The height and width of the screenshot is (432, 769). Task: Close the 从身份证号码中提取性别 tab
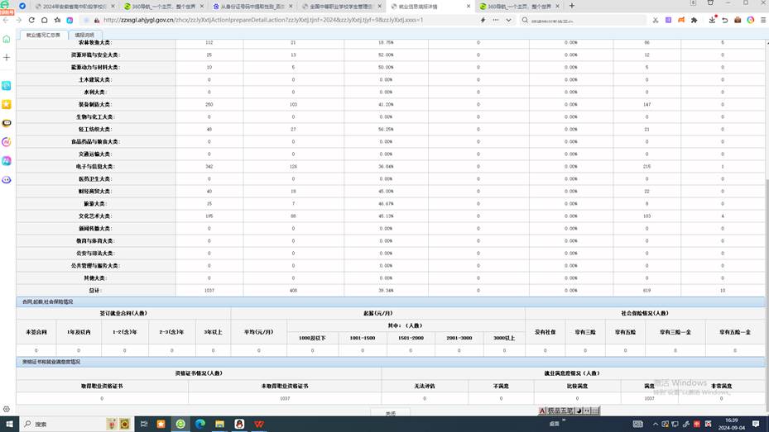[x=291, y=7]
